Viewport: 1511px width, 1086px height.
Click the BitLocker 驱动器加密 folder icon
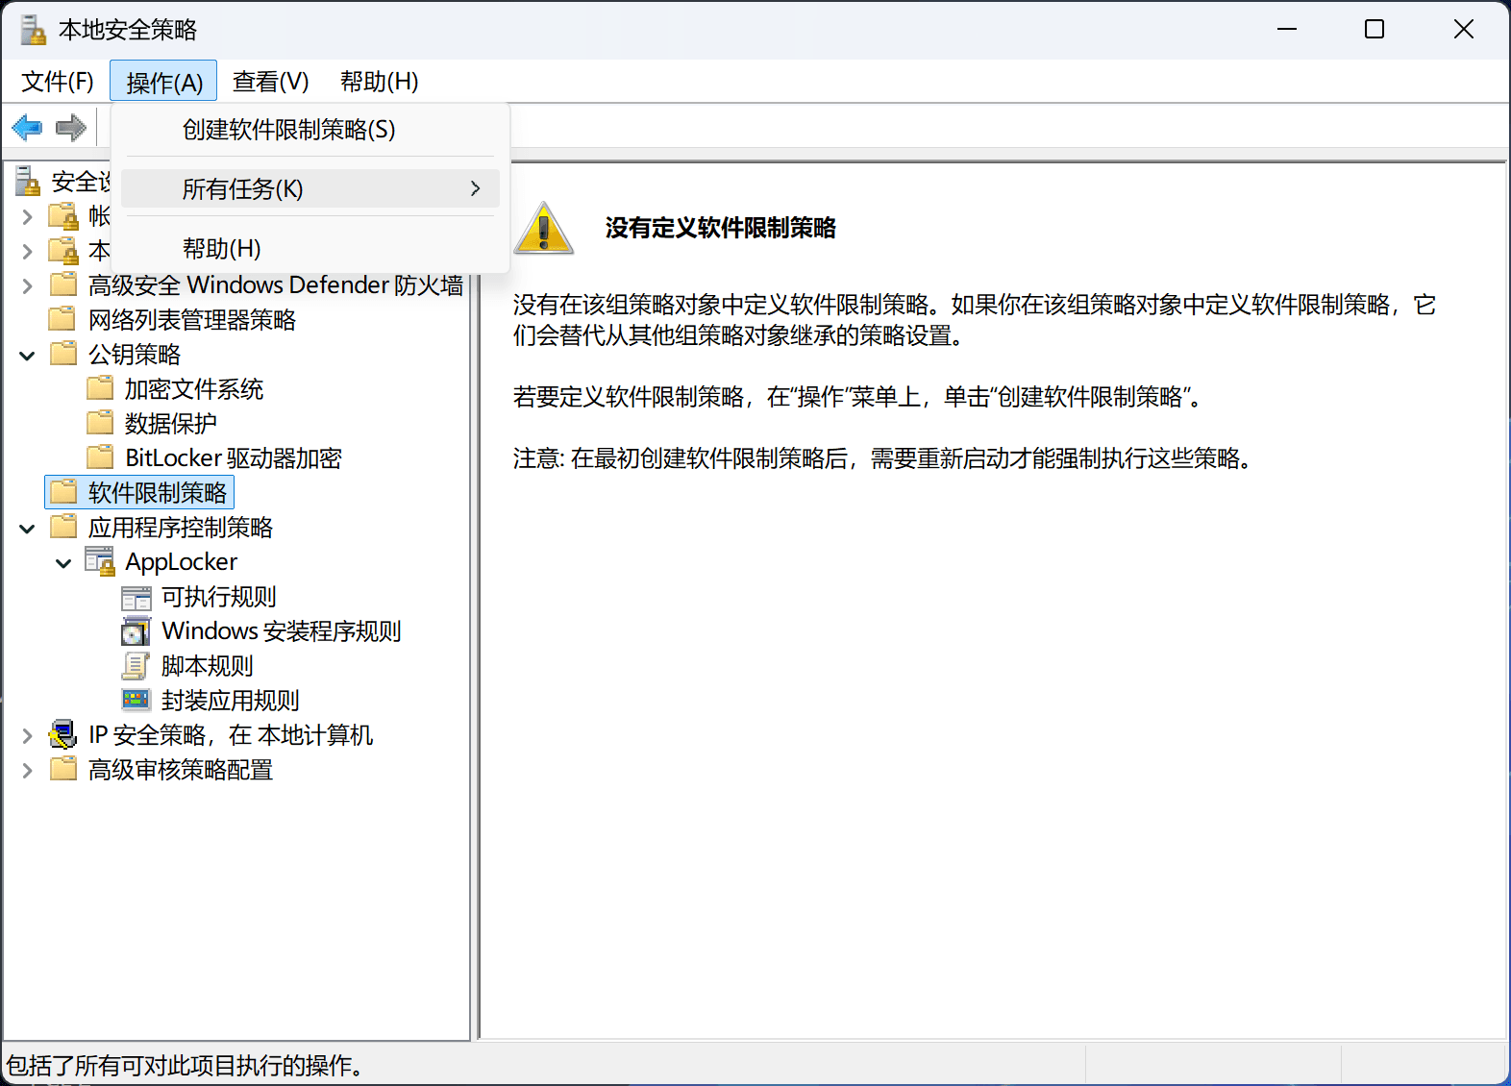(100, 458)
